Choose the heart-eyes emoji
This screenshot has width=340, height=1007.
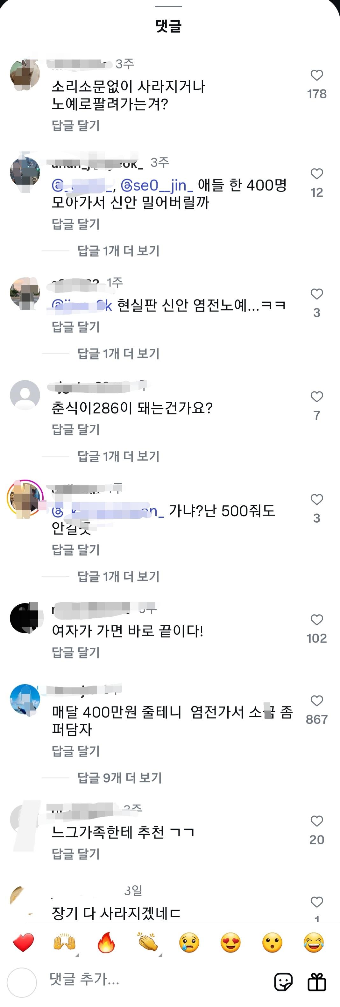point(230,942)
